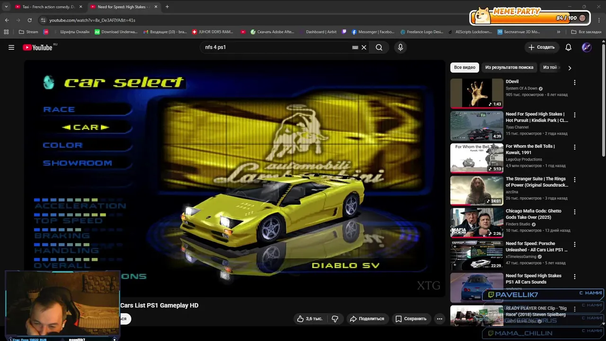The height and width of the screenshot is (341, 606).
Task: Open the Freelance Logo Desi... bookmark
Action: (422, 32)
